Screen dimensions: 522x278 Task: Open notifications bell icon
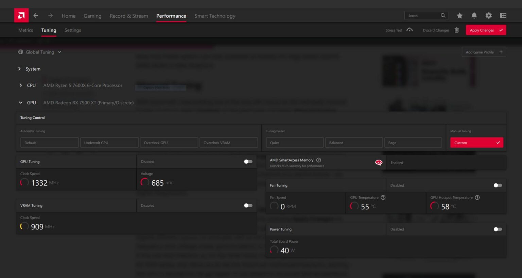point(474,16)
